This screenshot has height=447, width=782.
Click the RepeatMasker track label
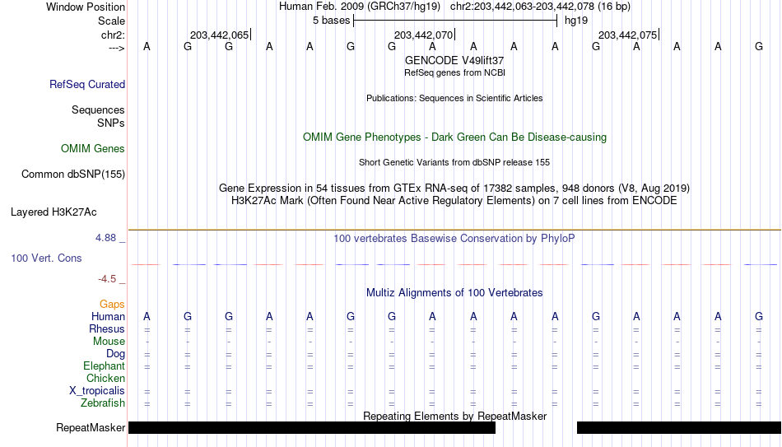[91, 427]
